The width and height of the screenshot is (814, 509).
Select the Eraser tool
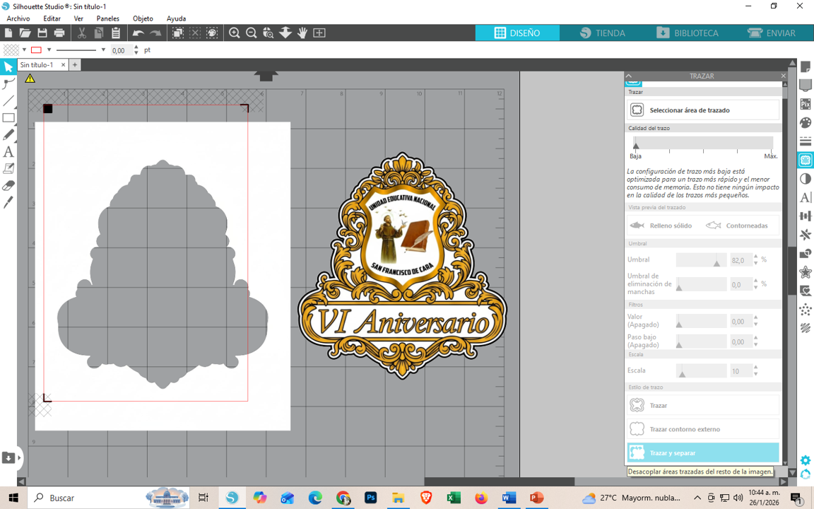8,185
